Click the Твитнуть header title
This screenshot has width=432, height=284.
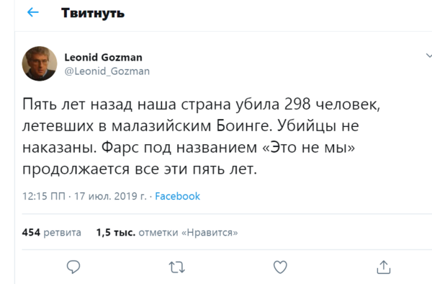click(x=93, y=13)
